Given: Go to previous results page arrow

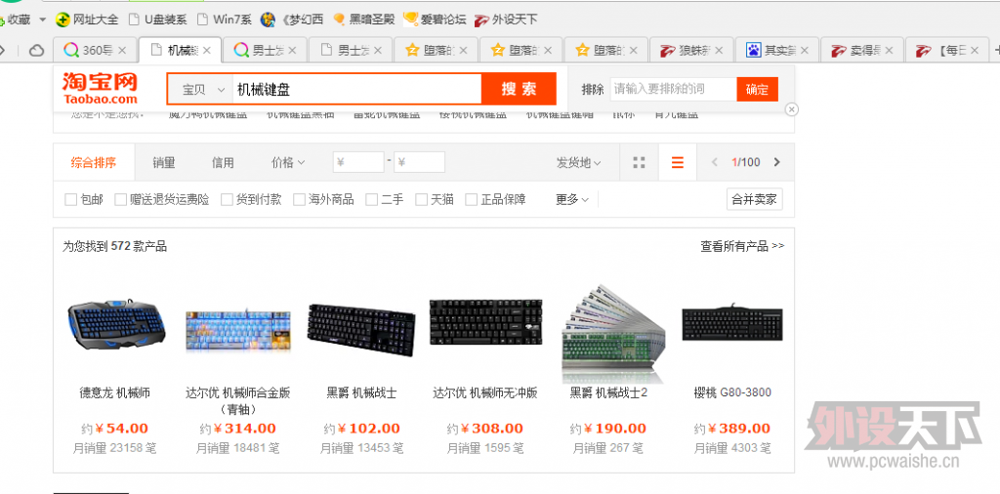Looking at the screenshot, I should pyautogui.click(x=715, y=162).
